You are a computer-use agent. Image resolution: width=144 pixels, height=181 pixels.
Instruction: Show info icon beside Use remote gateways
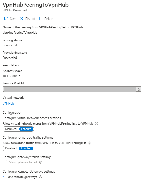pyautogui.click(x=40, y=177)
